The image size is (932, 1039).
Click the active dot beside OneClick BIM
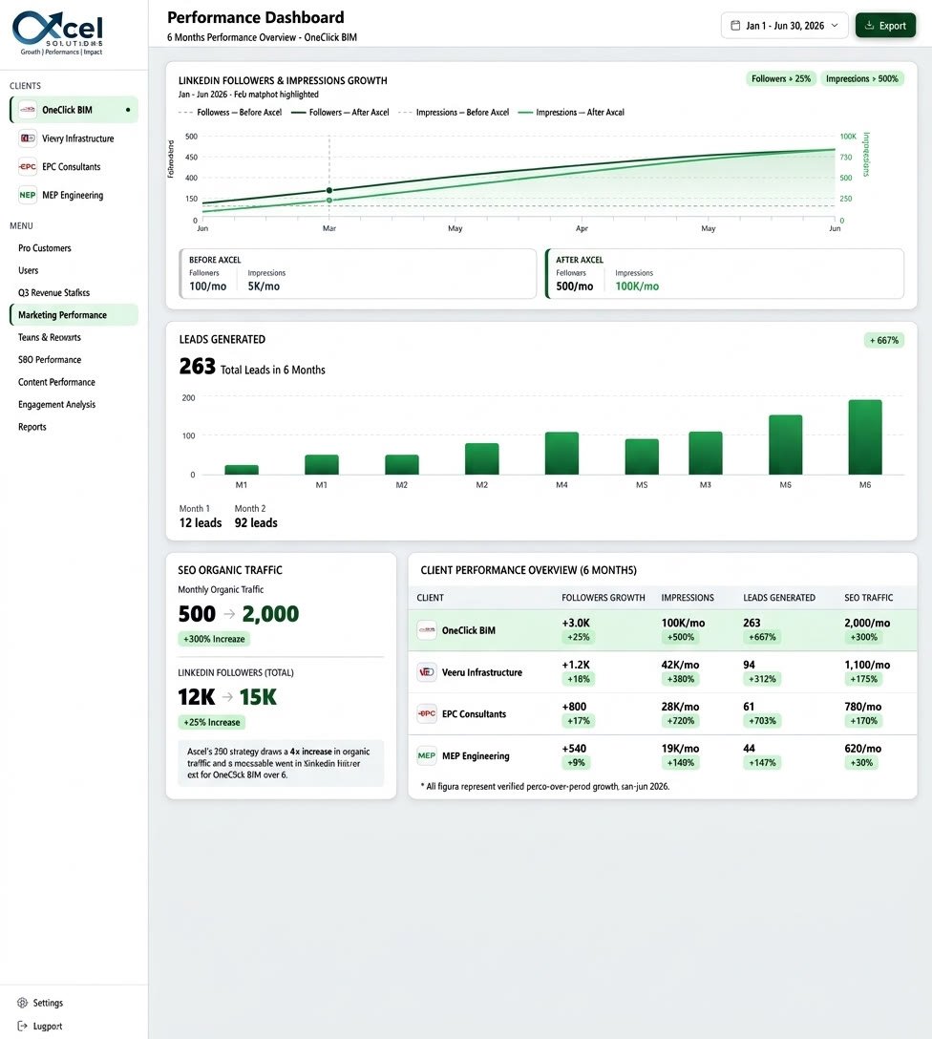pos(128,110)
